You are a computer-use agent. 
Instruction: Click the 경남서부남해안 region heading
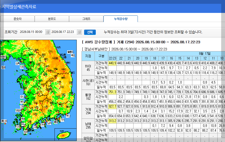coord(124,49)
